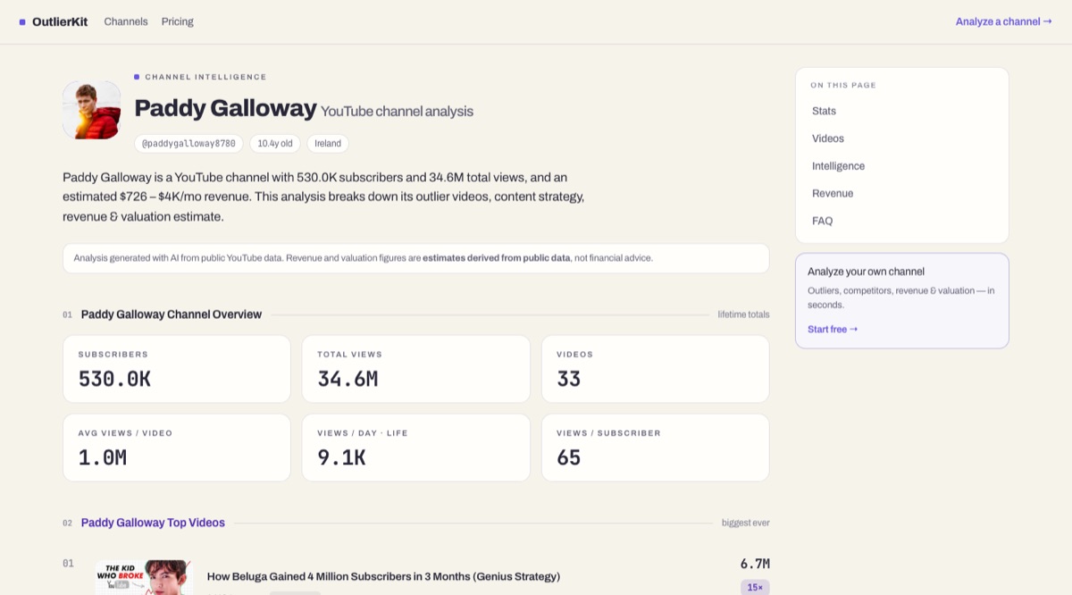Click the Paddy Galloway page title
This screenshot has height=595, width=1072.
tap(225, 108)
